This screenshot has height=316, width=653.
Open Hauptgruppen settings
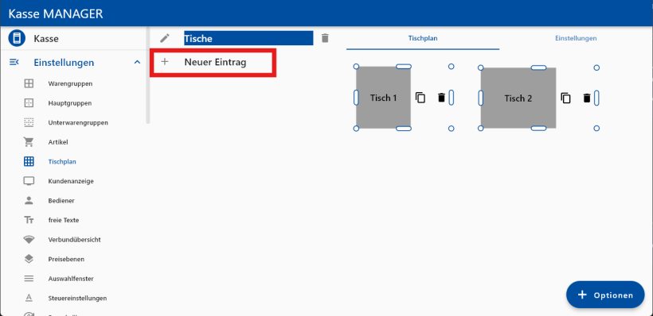pos(70,103)
